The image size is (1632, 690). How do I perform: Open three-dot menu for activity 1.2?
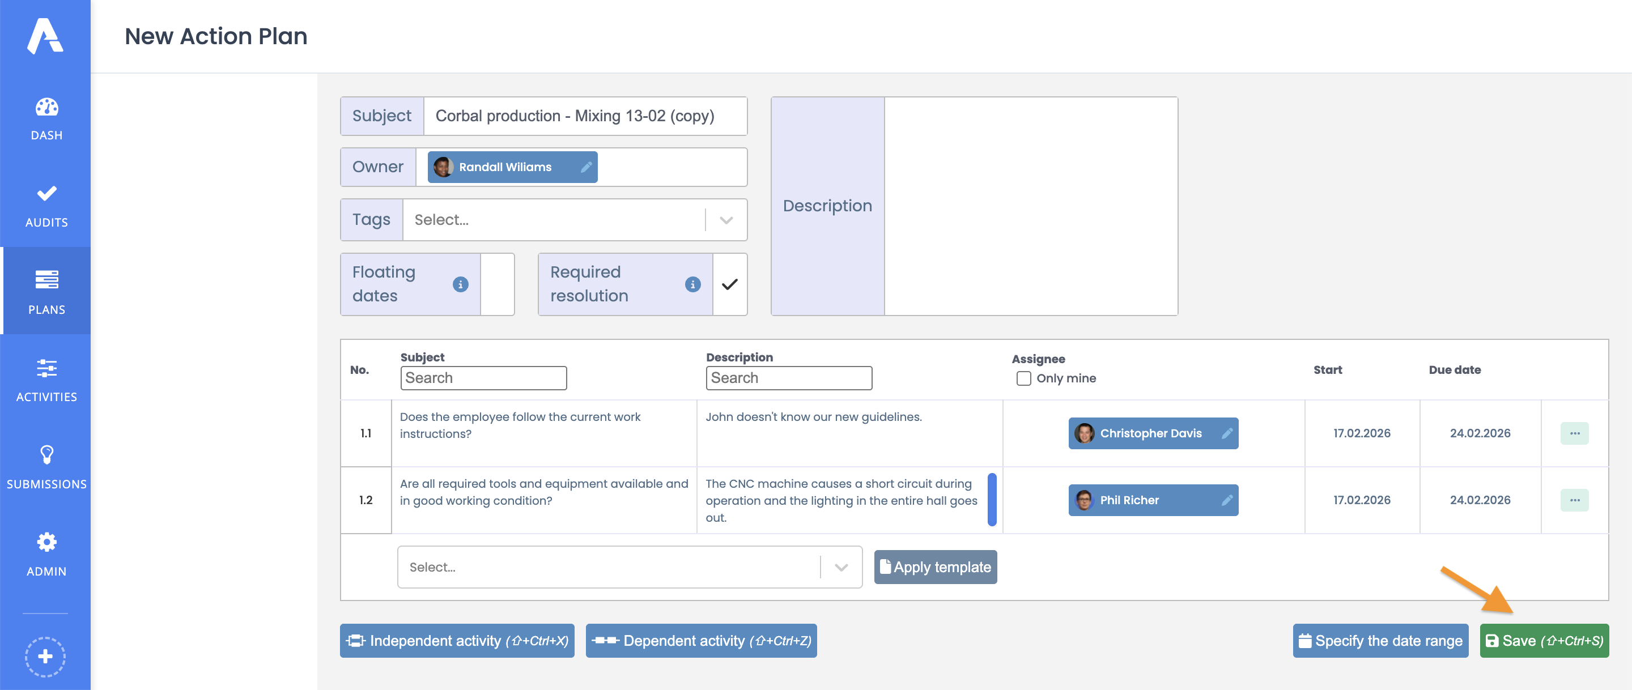tap(1574, 501)
